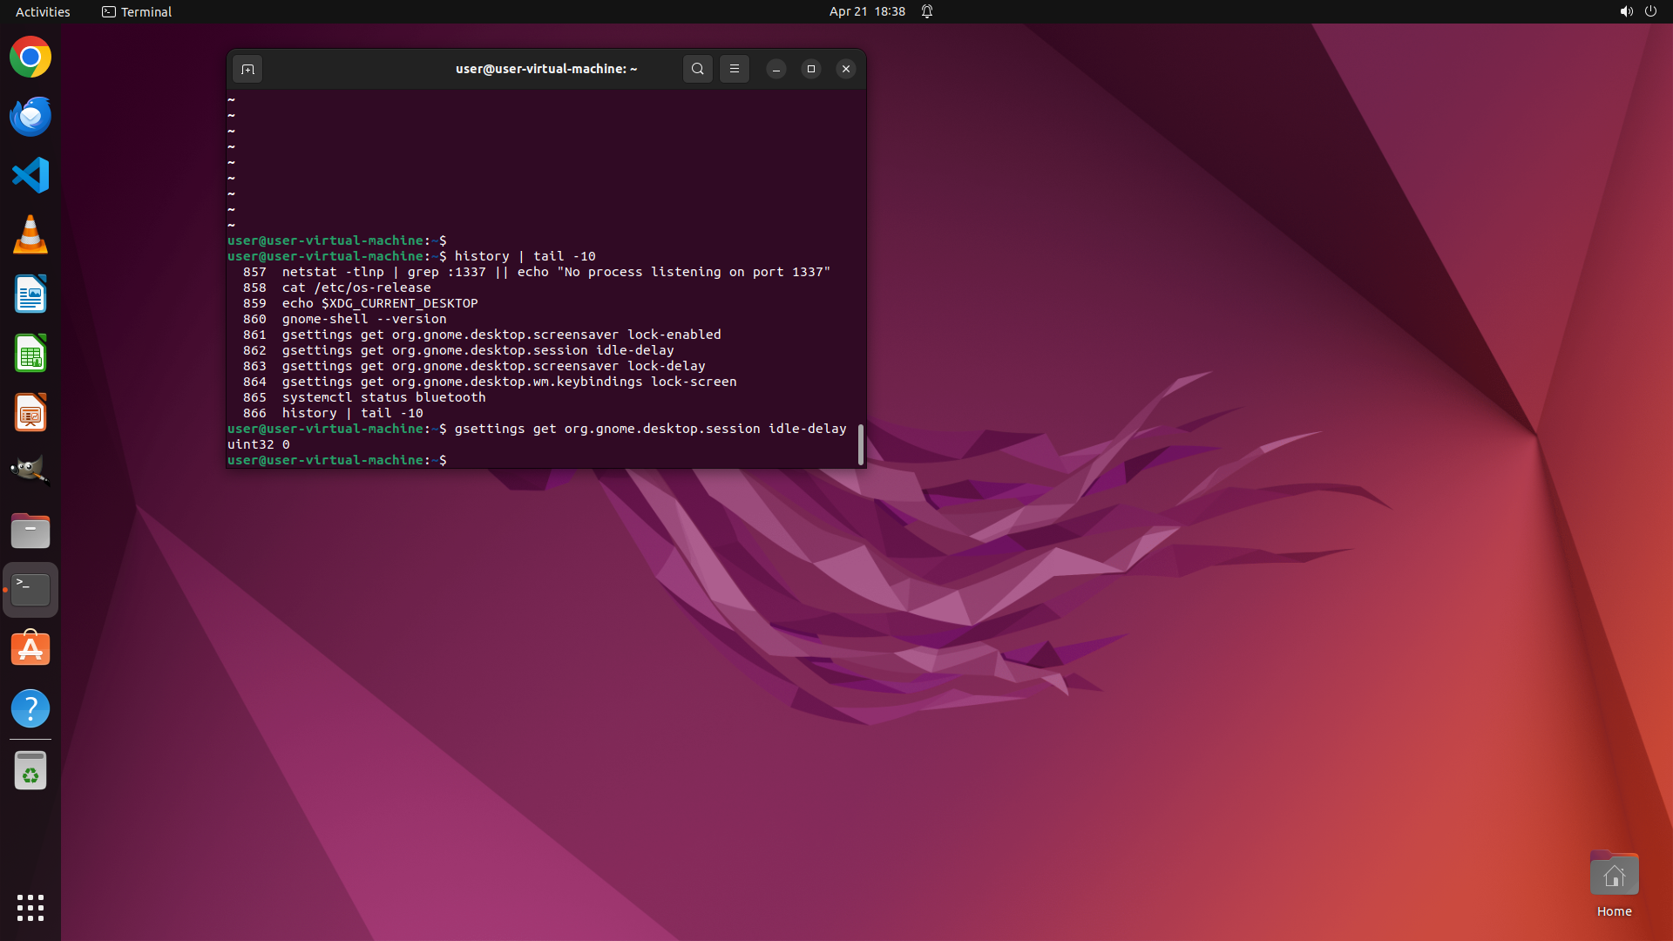Open the Trash from the dock
This screenshot has width=1673, height=941.
pos(30,771)
